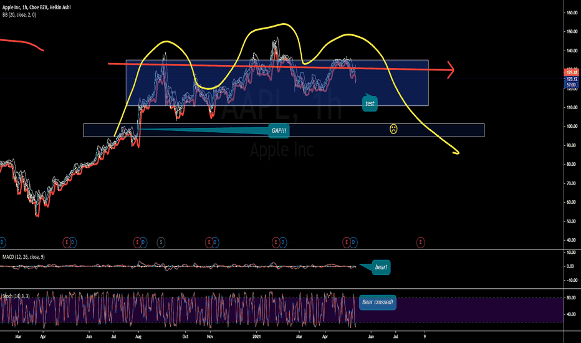The image size is (581, 343).
Task: Click the Oct label on time axis
Action: pyautogui.click(x=185, y=337)
